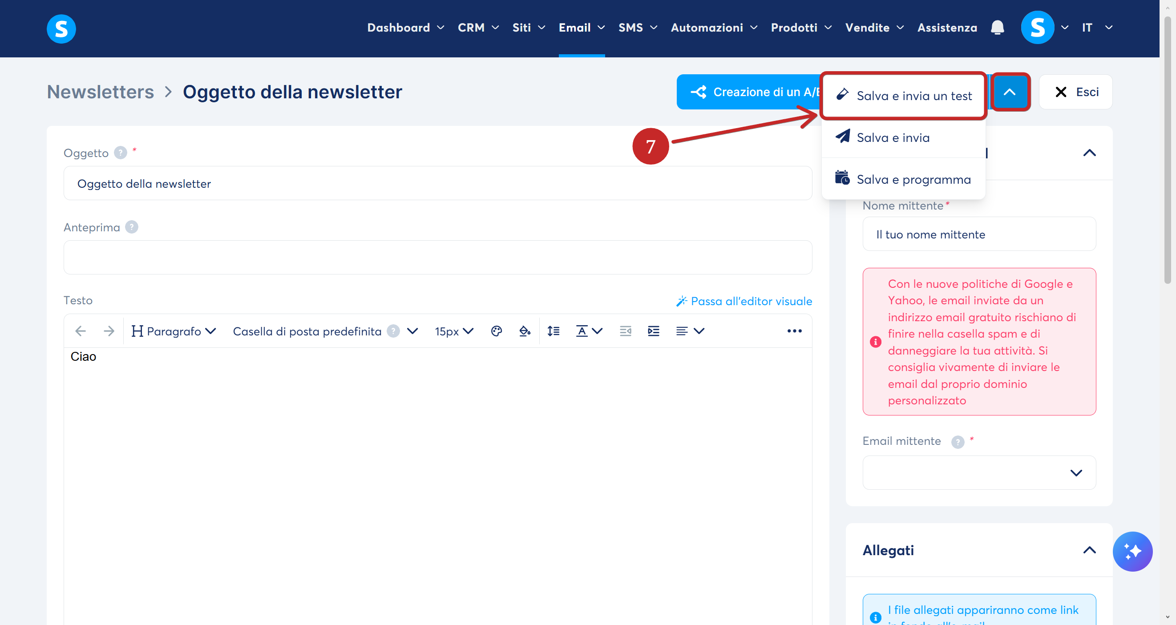Screen dimensions: 1176x625
Task: Click the paper plane icon of Salva e invia
Action: [842, 136]
